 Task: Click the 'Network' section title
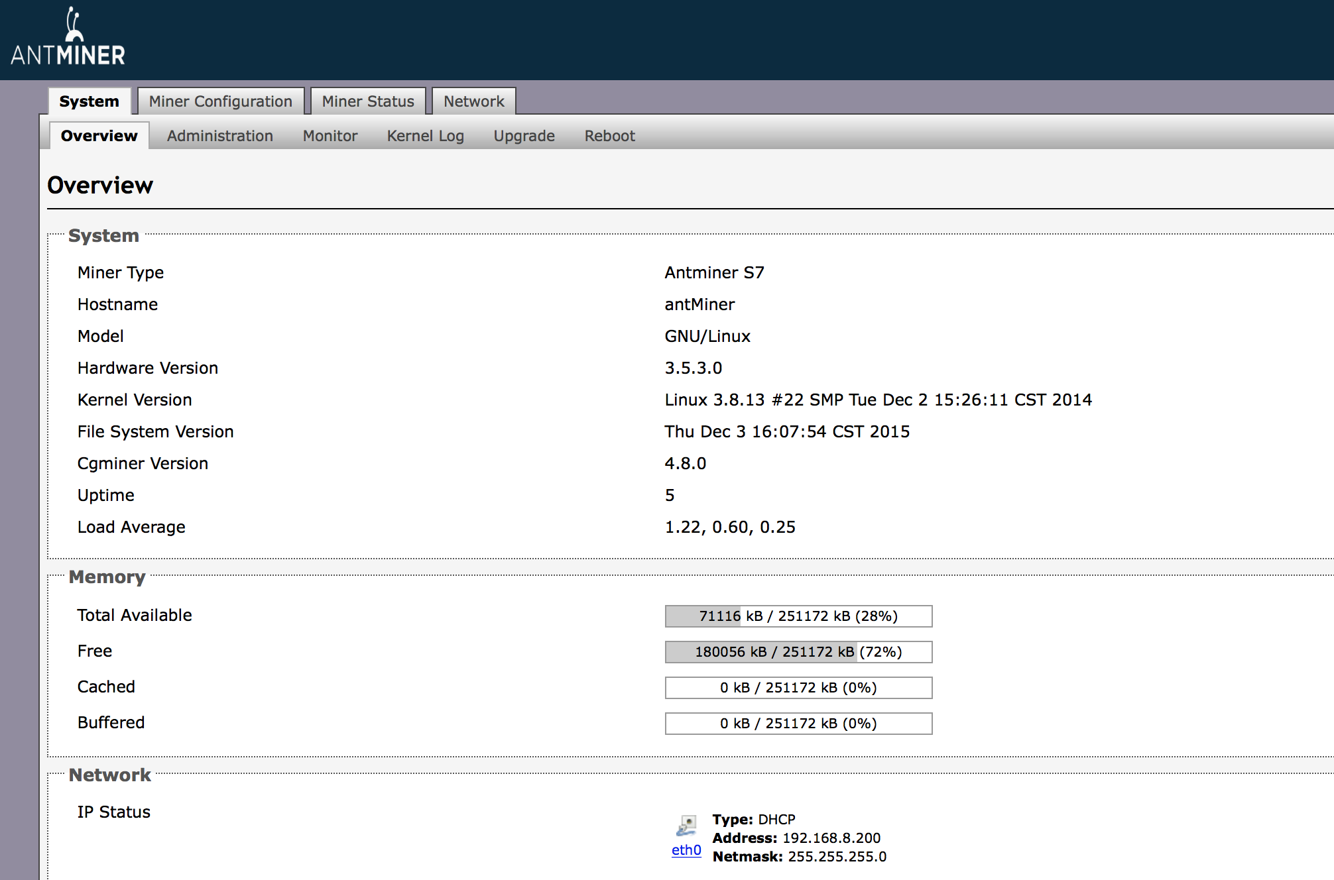pos(110,775)
